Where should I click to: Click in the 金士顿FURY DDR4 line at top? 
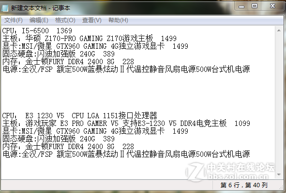tap(68, 62)
